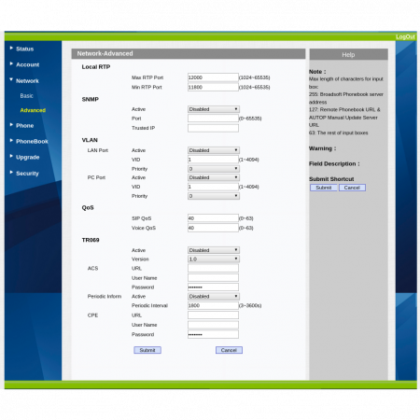Click the Local RTP section label
Image resolution: width=420 pixels, height=420 pixels.
point(96,67)
